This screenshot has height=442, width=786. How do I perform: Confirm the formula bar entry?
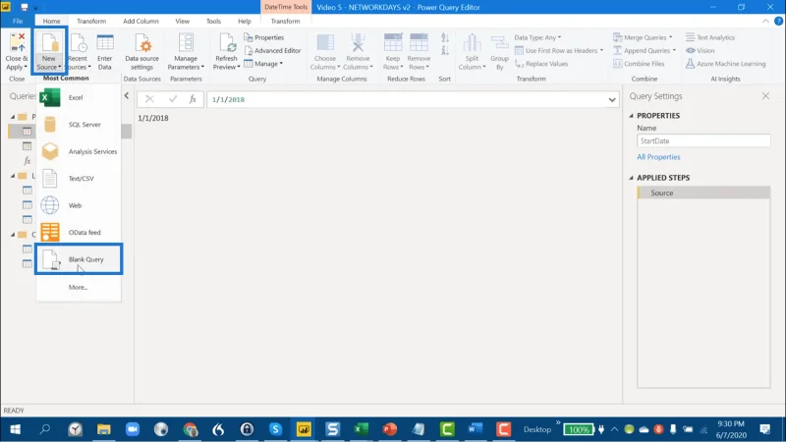click(x=173, y=99)
